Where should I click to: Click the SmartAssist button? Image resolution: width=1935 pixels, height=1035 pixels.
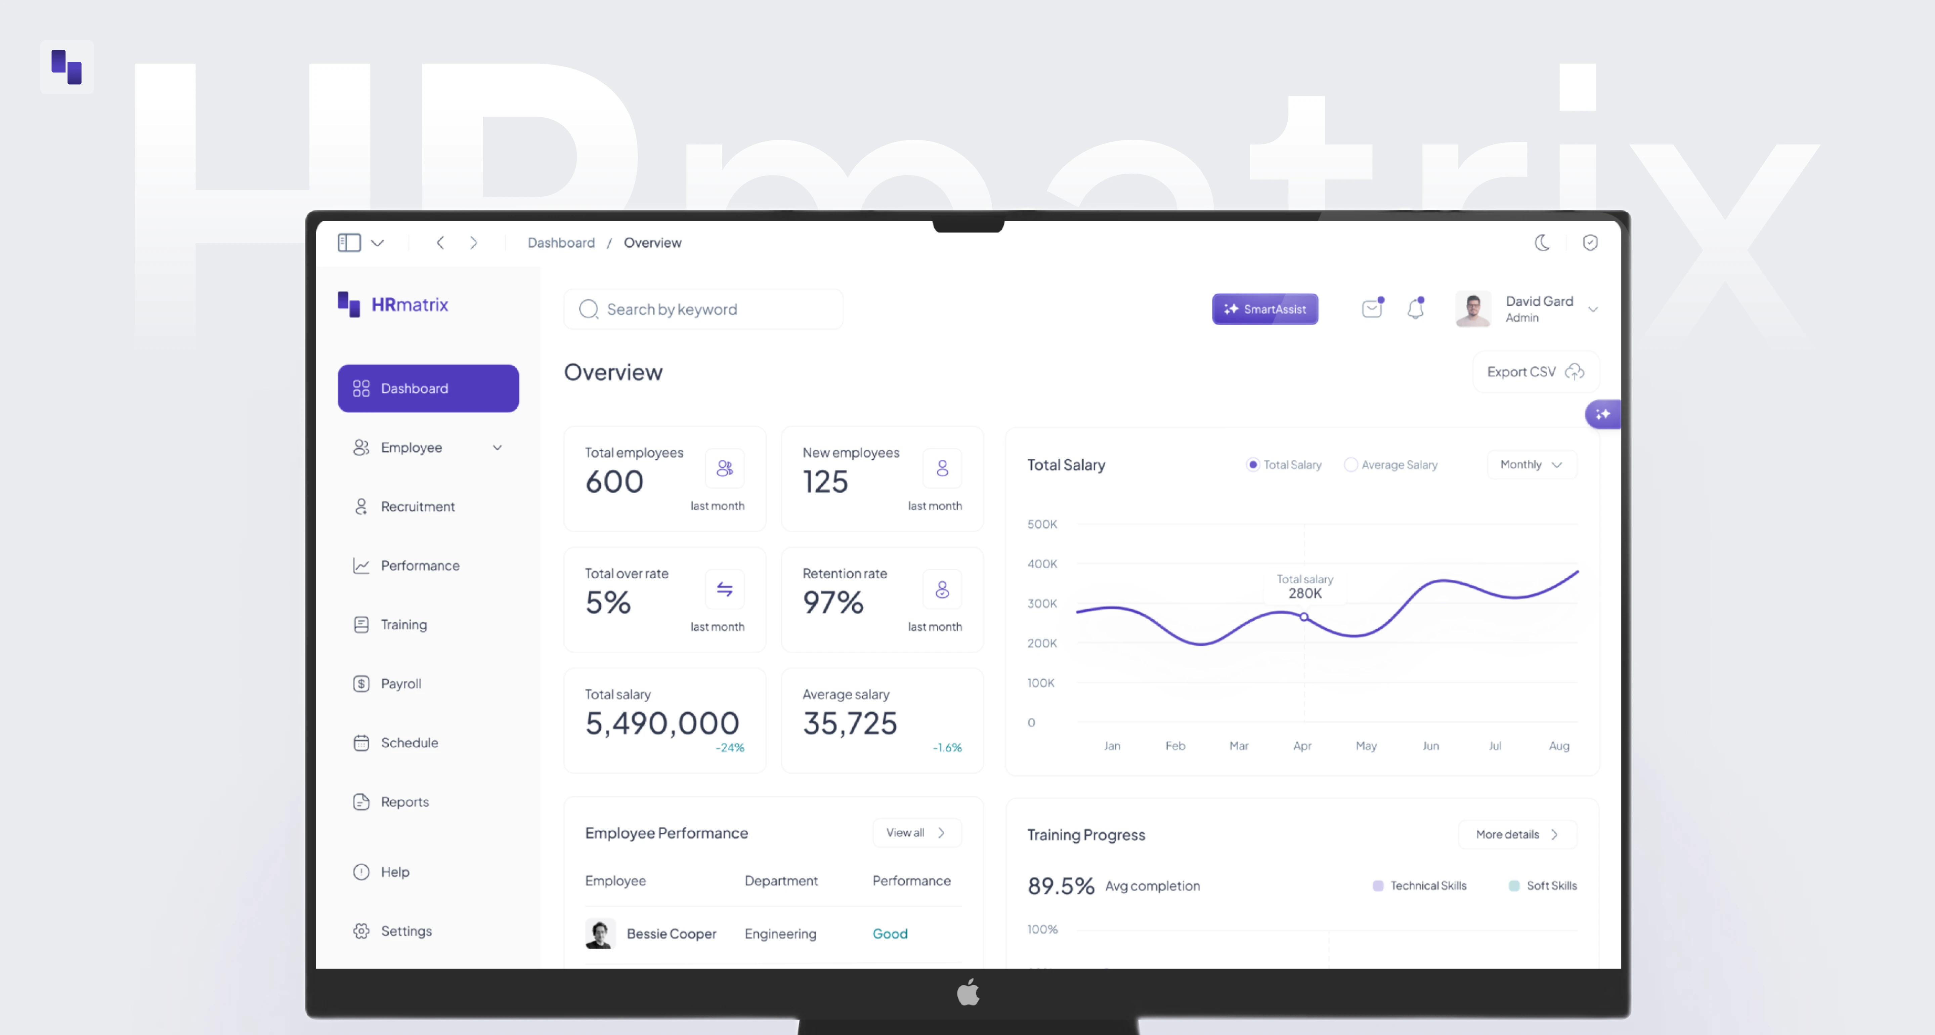[1265, 308]
